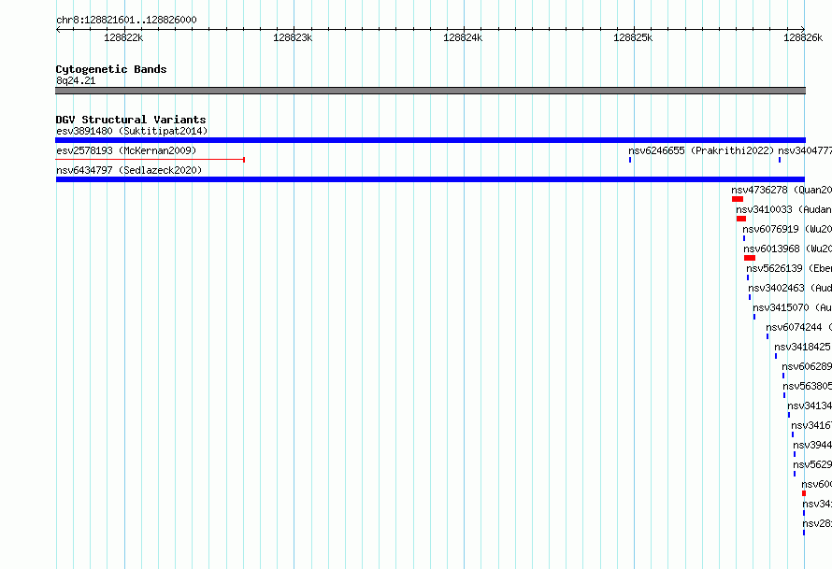Click the gray 8q24.21 cytogenetic band bar
Viewport: 832px width, 569px height.
click(430, 91)
